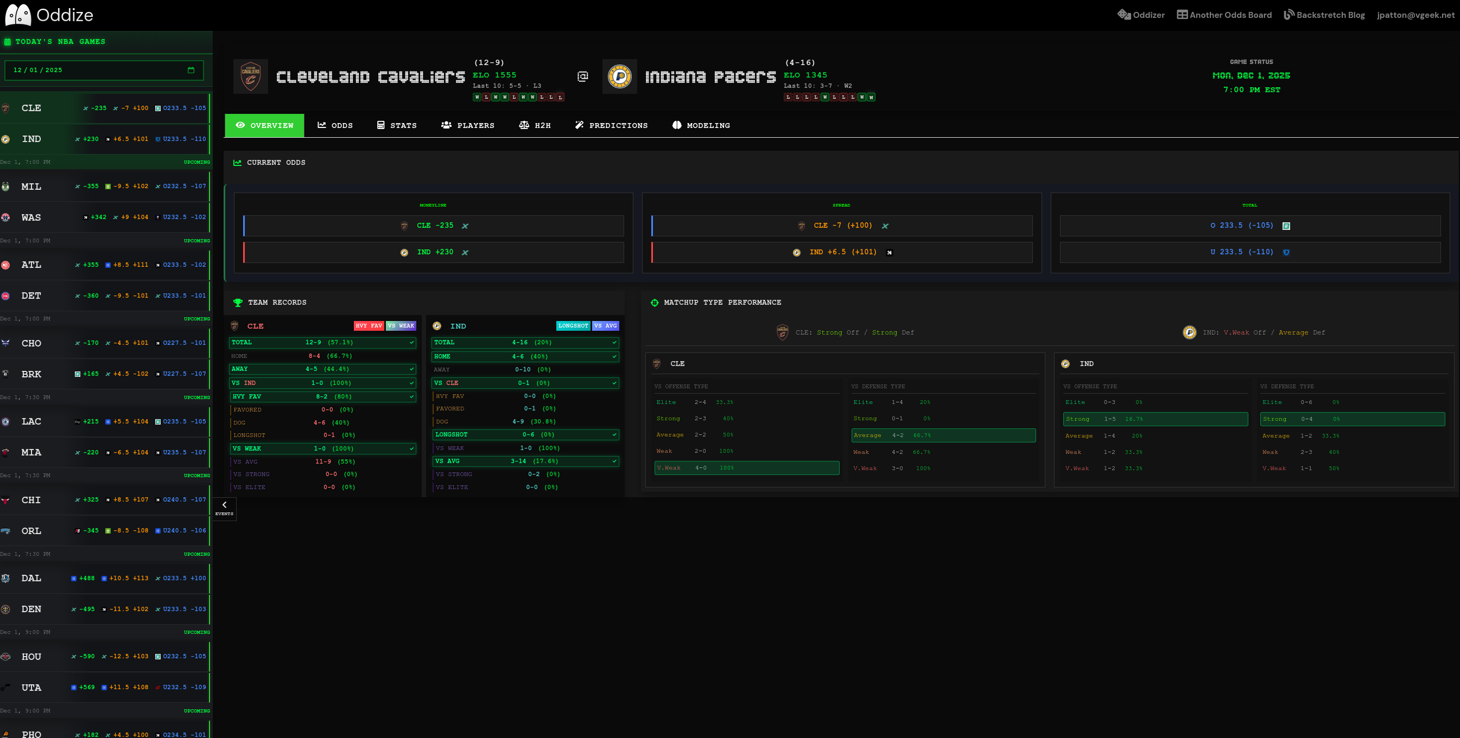Open the 12/01/2025 date picker
The height and width of the screenshot is (738, 1460).
click(x=104, y=70)
